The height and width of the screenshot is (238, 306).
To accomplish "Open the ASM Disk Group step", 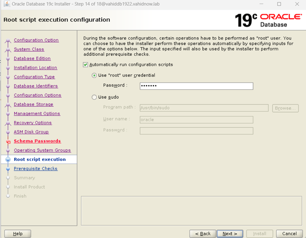I will (x=31, y=132).
